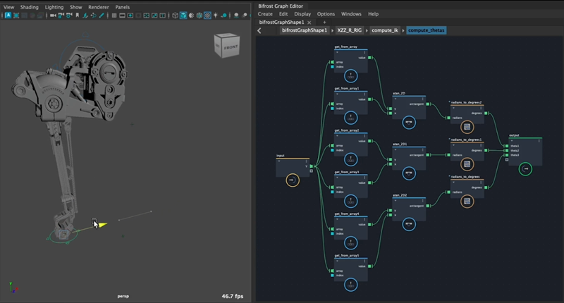Click the get_from_array node circle icon
Viewport: 564px width, 303px height.
pyautogui.click(x=350, y=76)
